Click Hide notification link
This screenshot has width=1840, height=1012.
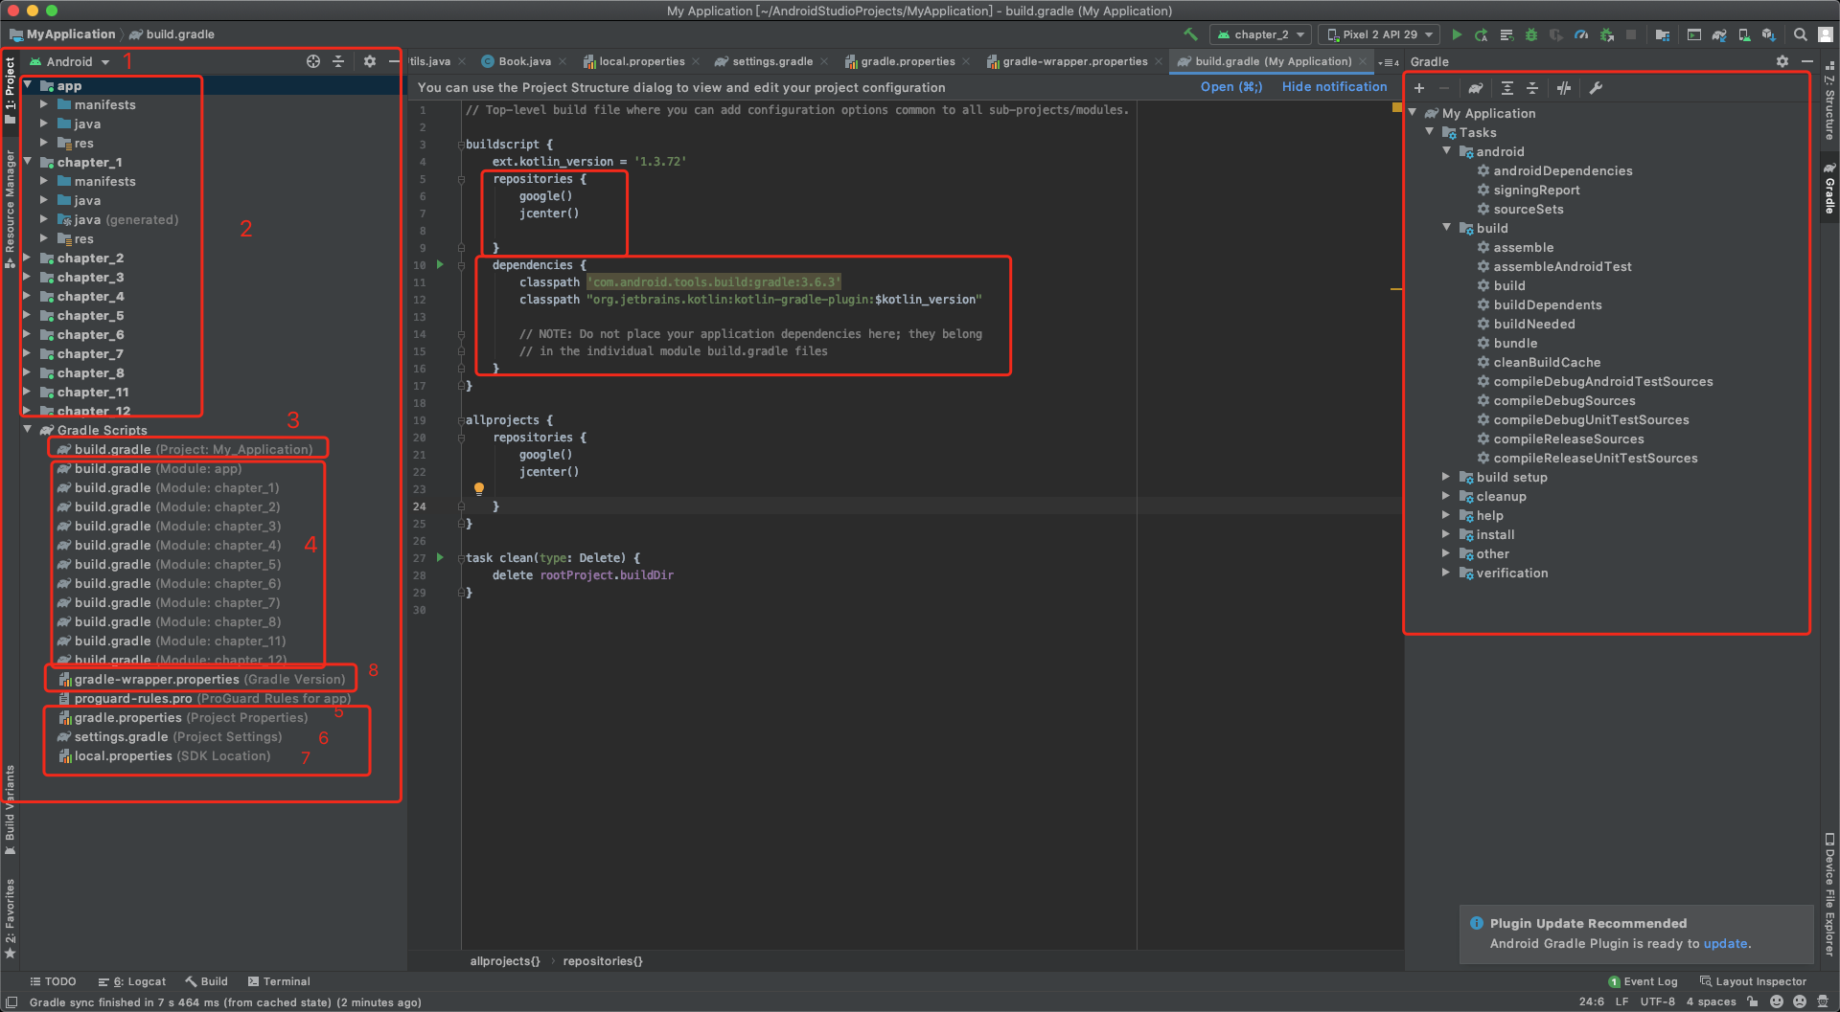(x=1334, y=86)
